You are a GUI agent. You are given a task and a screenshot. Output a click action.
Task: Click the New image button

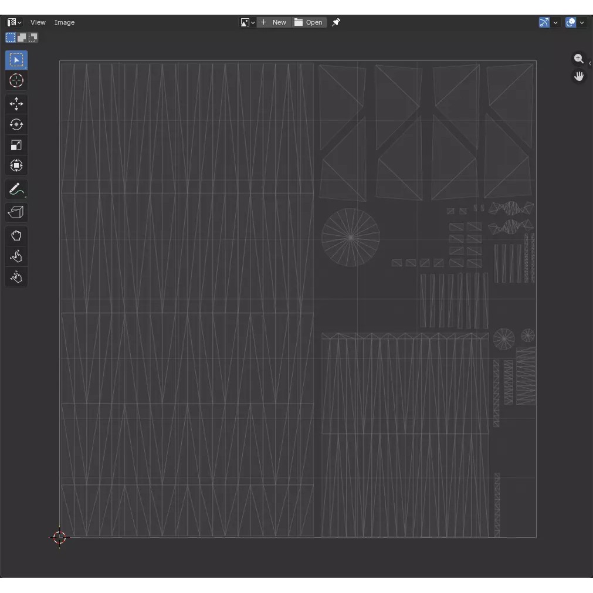pyautogui.click(x=274, y=22)
